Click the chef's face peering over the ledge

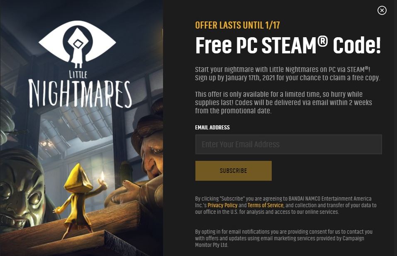151,157
